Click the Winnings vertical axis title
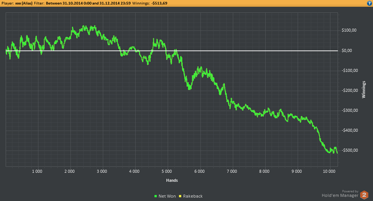 click(x=363, y=89)
